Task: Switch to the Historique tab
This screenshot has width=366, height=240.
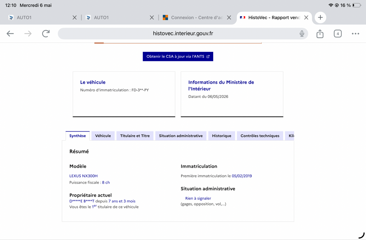Action: [x=222, y=136]
